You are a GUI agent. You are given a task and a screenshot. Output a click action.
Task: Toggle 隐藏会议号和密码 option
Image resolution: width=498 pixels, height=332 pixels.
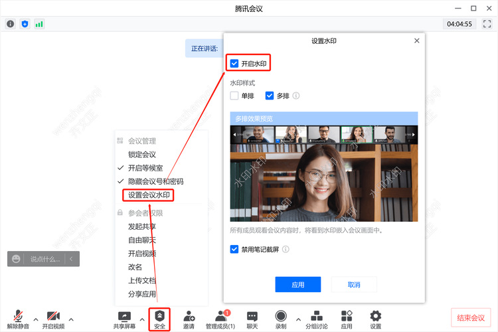(x=155, y=181)
